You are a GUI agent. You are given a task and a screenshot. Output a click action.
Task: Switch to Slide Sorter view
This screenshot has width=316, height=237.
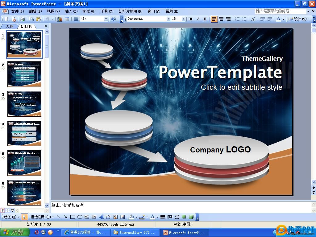coord(7,210)
